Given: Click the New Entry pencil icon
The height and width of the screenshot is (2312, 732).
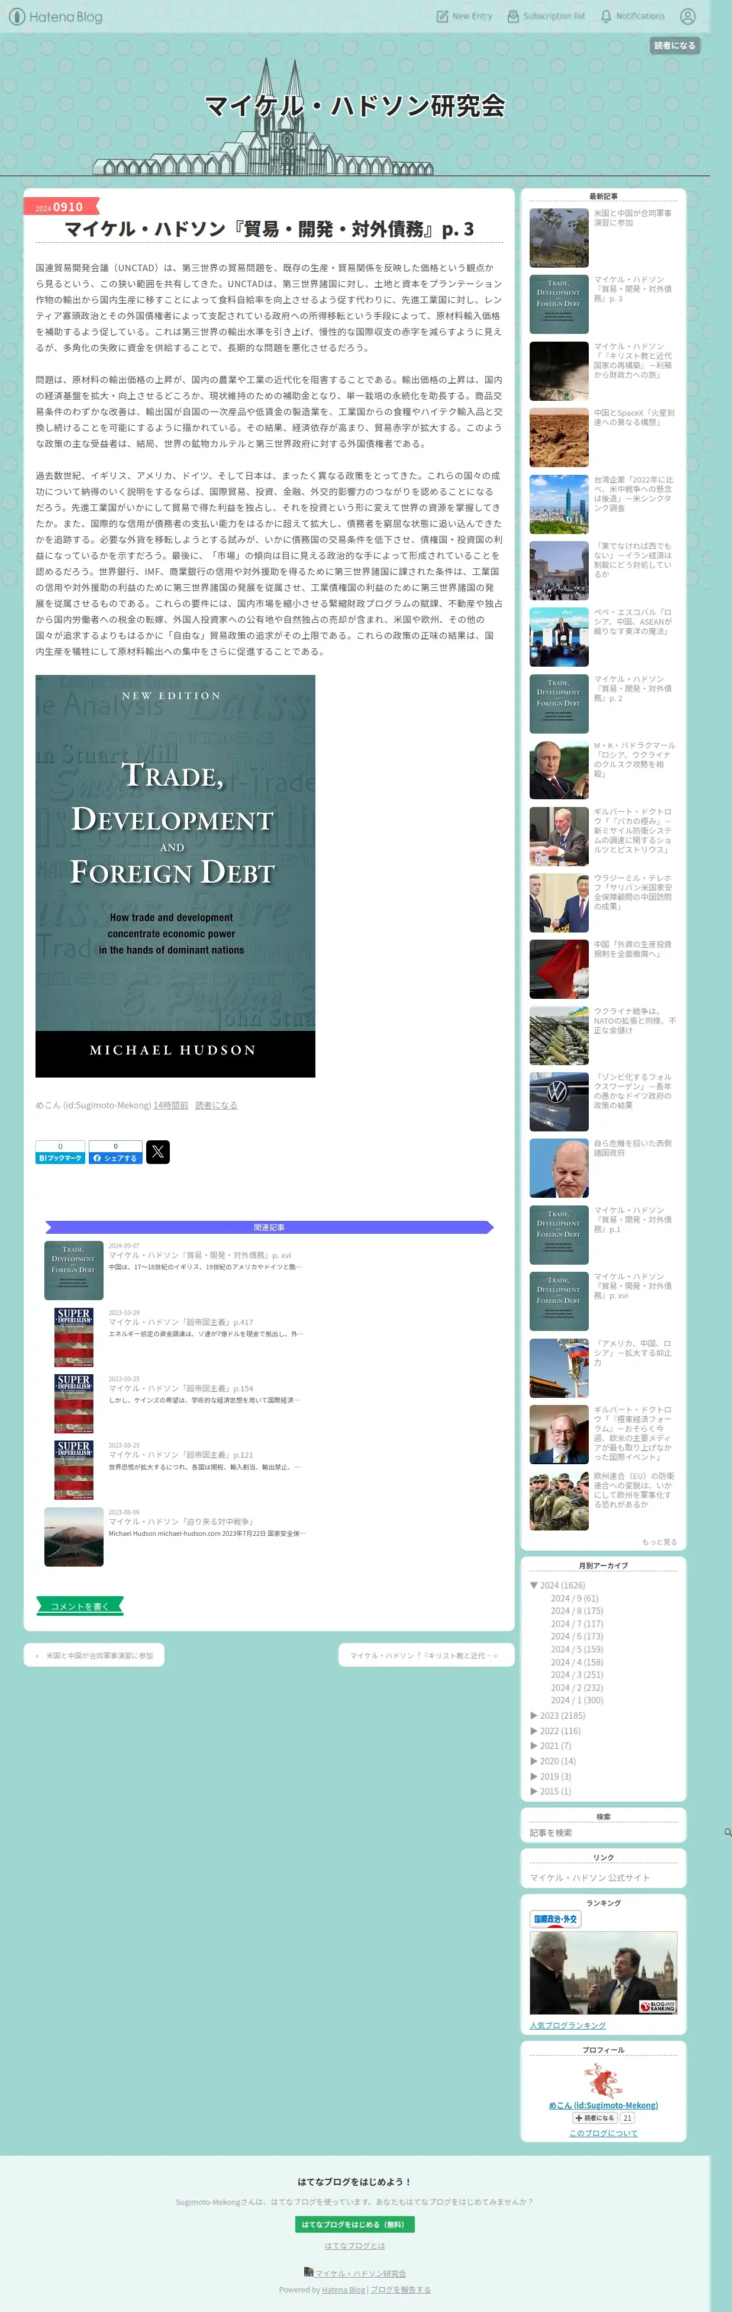Looking at the screenshot, I should tap(441, 16).
